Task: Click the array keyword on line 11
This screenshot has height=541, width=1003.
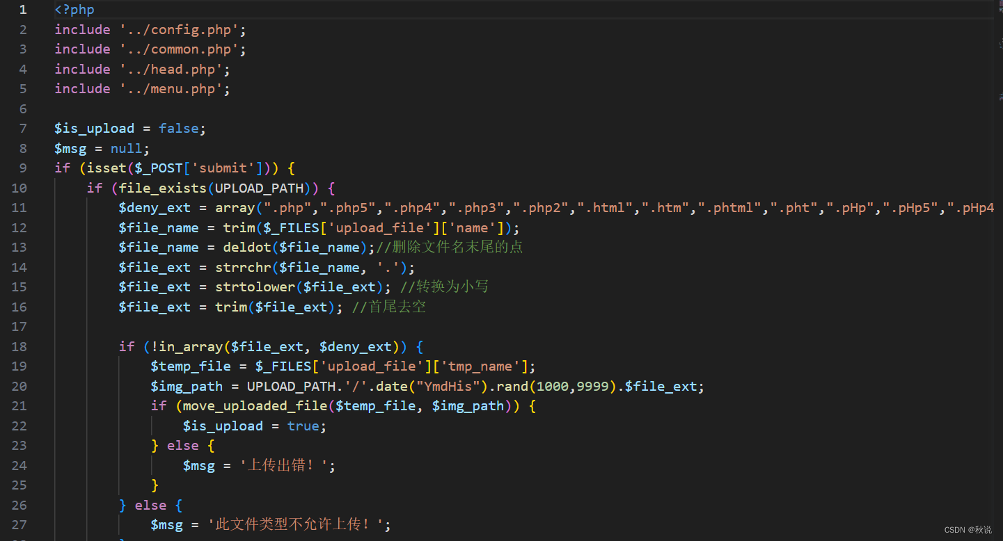Action: [x=235, y=208]
